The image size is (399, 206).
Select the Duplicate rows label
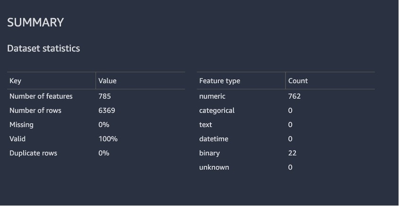point(33,153)
